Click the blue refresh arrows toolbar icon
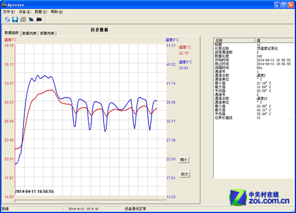 [x=7, y=20]
